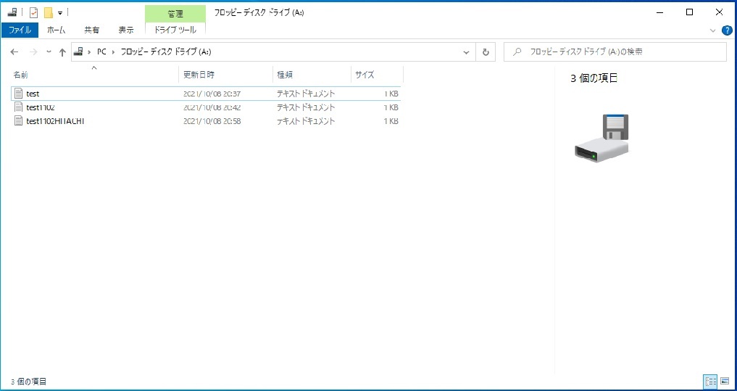Expand the chevron after PC in breadcrumb

click(113, 52)
